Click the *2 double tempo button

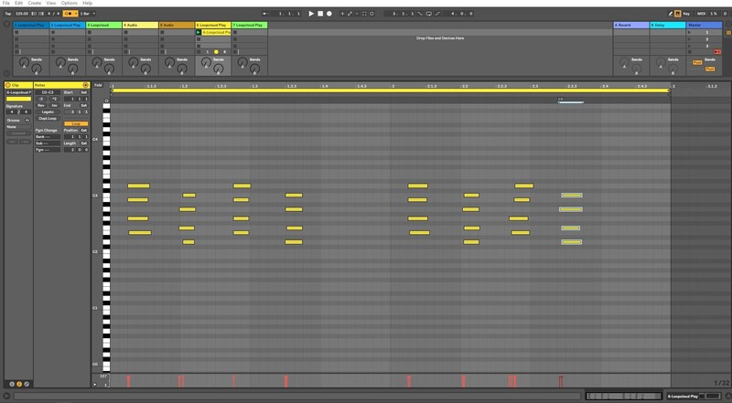(x=54, y=99)
